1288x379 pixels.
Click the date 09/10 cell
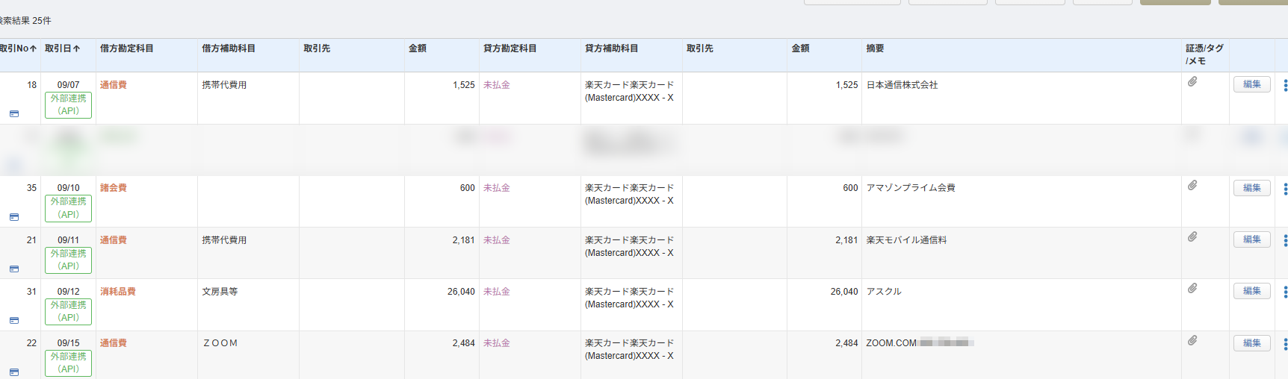[x=69, y=188]
